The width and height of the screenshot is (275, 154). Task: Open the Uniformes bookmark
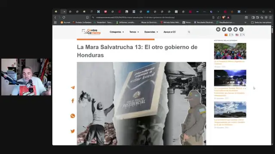[125, 22]
